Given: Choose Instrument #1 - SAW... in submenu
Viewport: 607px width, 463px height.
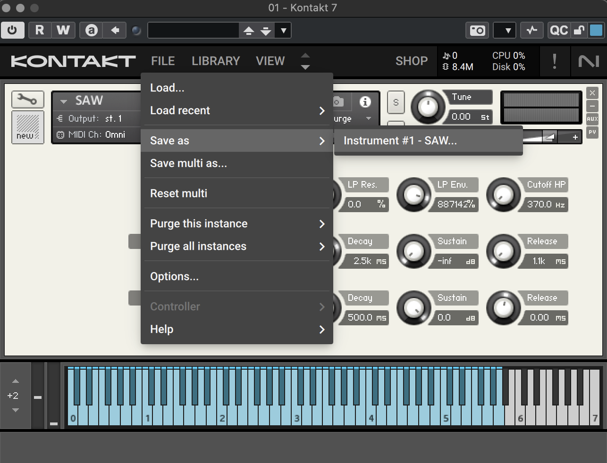Looking at the screenshot, I should tap(428, 141).
